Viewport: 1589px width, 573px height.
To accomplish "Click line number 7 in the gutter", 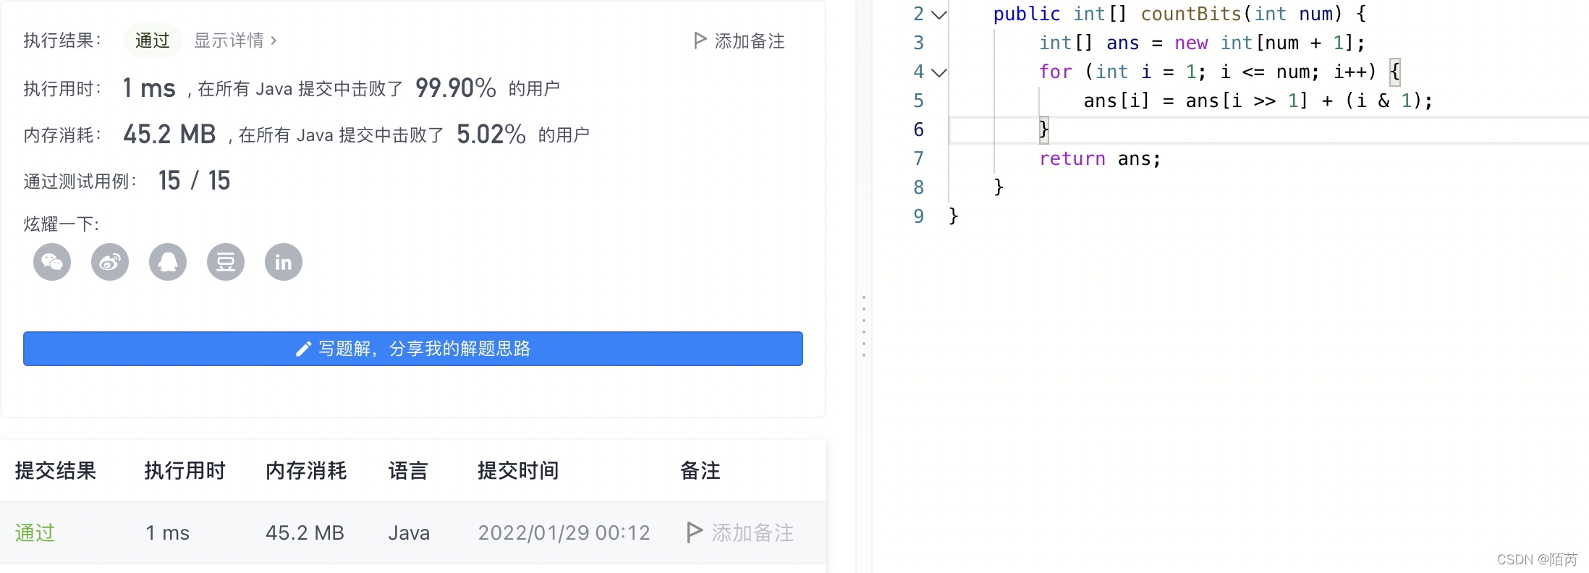I will (x=919, y=158).
